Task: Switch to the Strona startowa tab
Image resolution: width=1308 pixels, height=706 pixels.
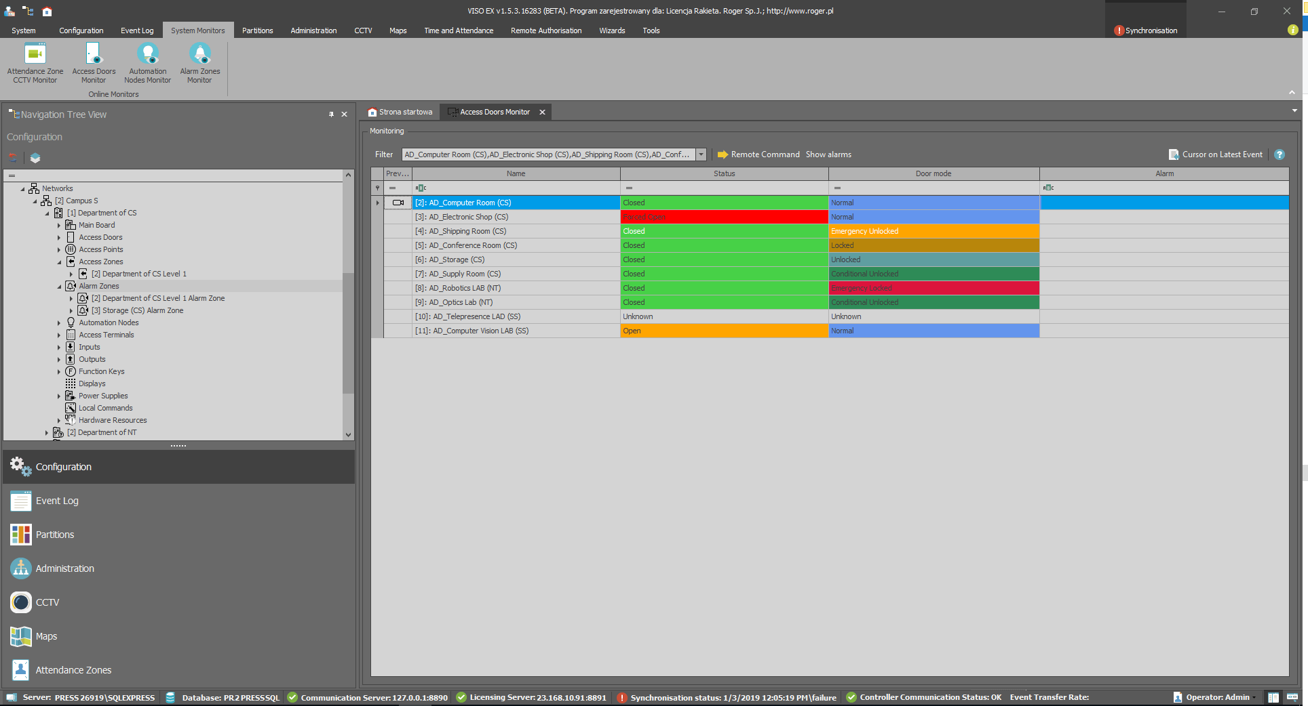Action: point(400,112)
